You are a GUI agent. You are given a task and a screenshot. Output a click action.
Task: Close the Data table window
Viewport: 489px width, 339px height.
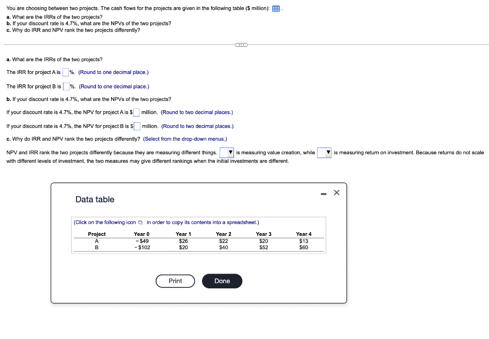337,192
